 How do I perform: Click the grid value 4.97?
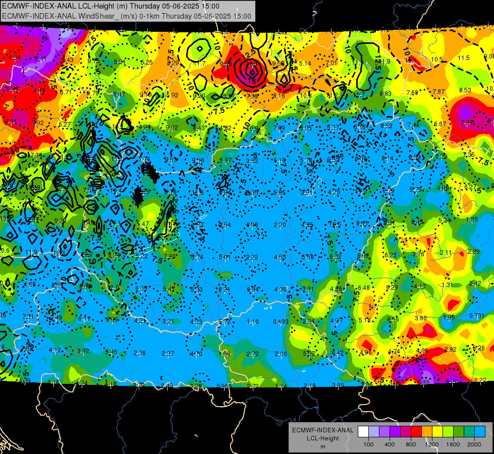click(x=336, y=321)
